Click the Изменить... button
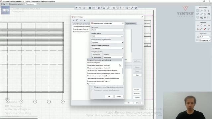Image resolution: width=212 pixels, height=119 pixels. 137,94
